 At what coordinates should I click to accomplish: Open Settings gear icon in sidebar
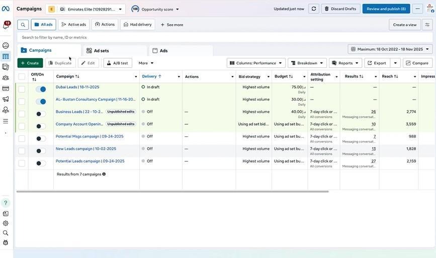click(6, 223)
